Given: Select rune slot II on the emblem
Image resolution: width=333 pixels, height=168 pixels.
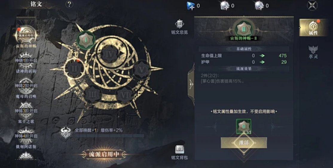Looking at the screenshot, I should point(74,69).
